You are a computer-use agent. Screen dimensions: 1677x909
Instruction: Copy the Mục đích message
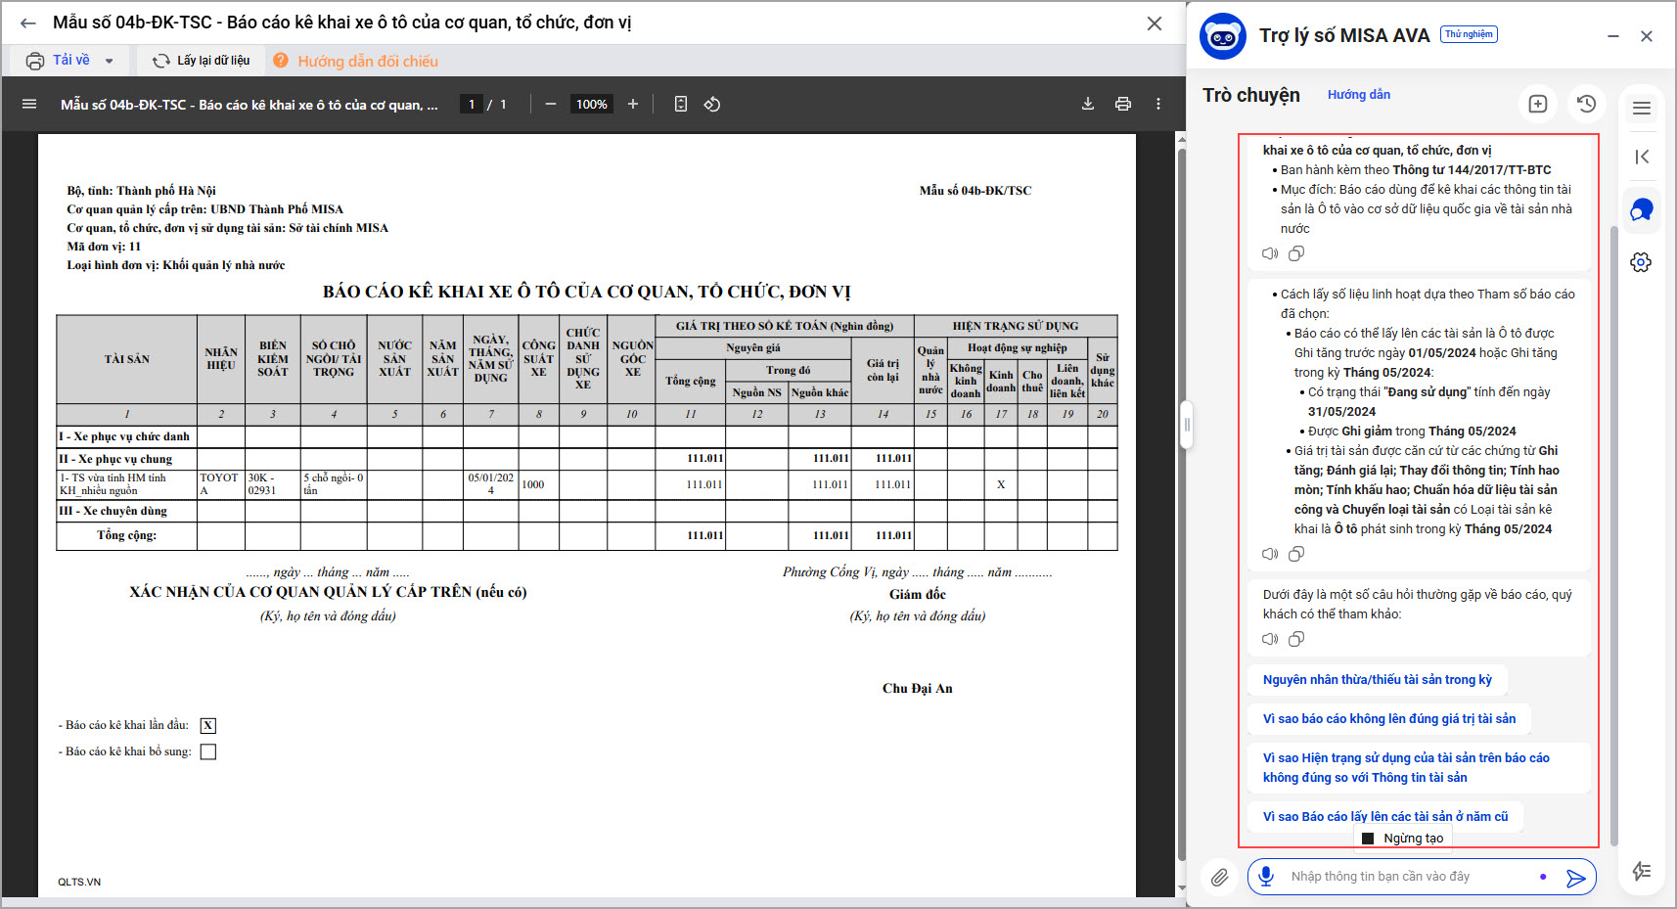[x=1296, y=253]
